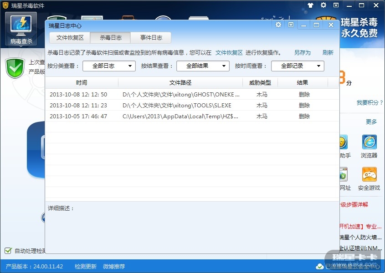Select log row 2013-10-08 12:11:23

[192, 105]
